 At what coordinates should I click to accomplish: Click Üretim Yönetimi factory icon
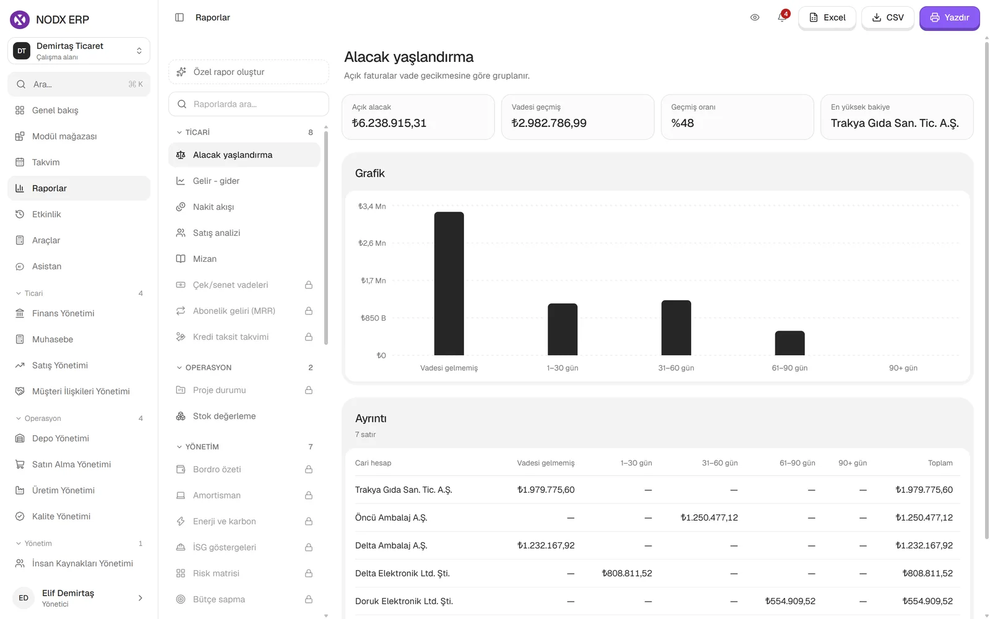[x=20, y=490]
